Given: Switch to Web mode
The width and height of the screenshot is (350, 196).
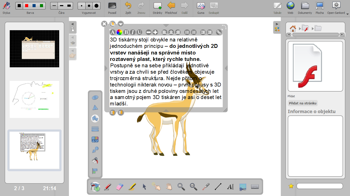Looking at the screenshot, I should coord(290,8).
